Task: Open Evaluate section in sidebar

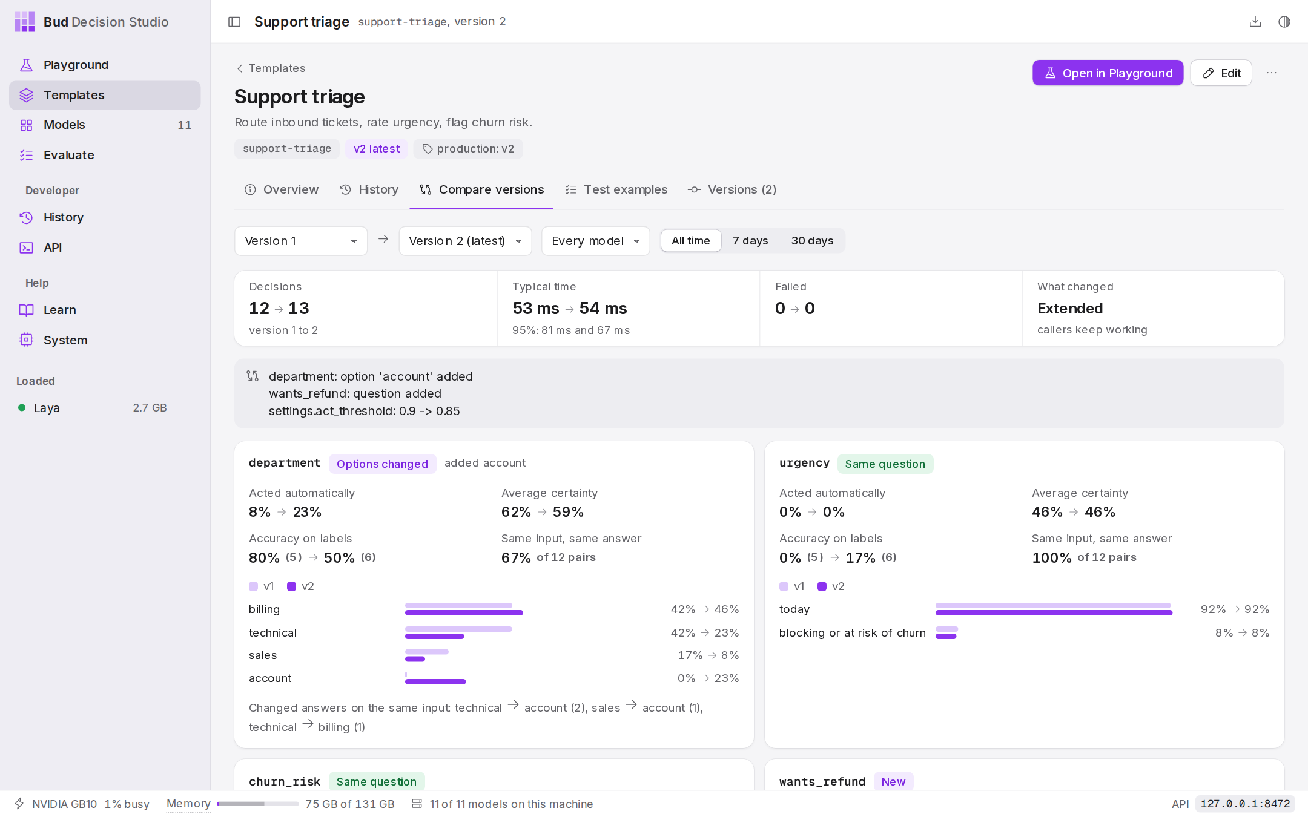Action: click(105, 155)
